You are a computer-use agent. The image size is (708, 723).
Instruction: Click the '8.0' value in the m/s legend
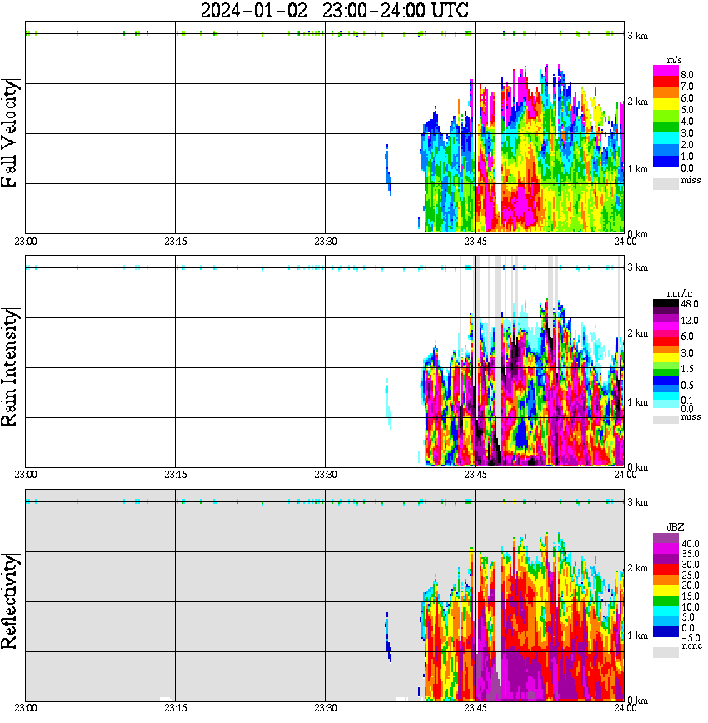click(687, 75)
